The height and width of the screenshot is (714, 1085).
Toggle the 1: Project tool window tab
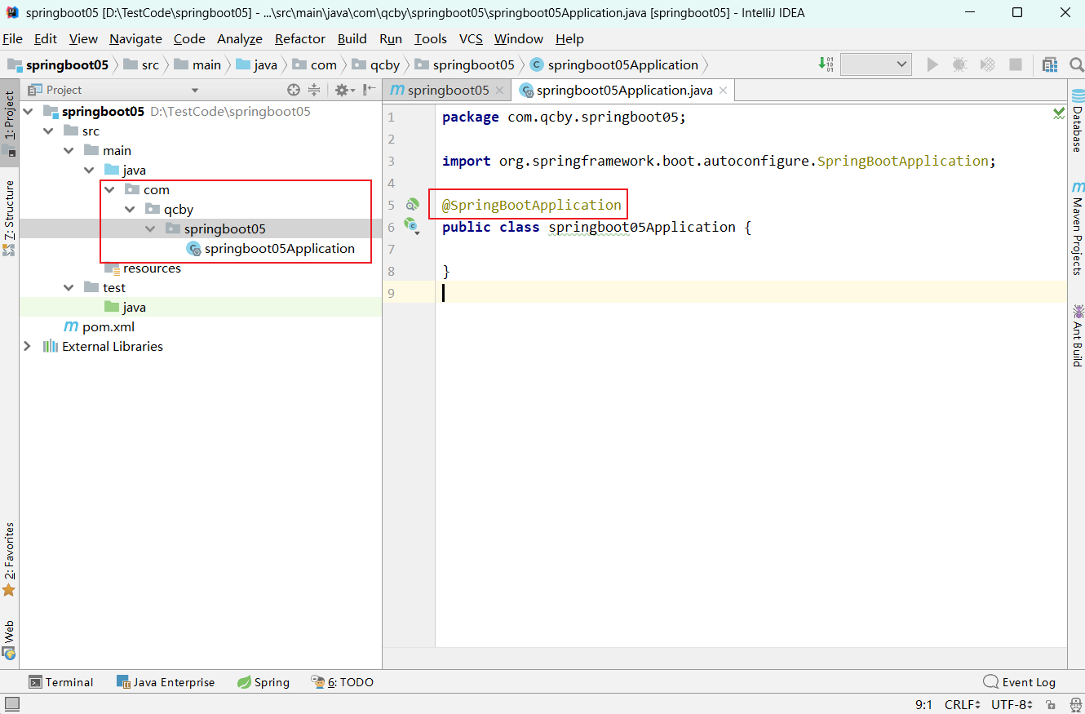click(x=9, y=122)
